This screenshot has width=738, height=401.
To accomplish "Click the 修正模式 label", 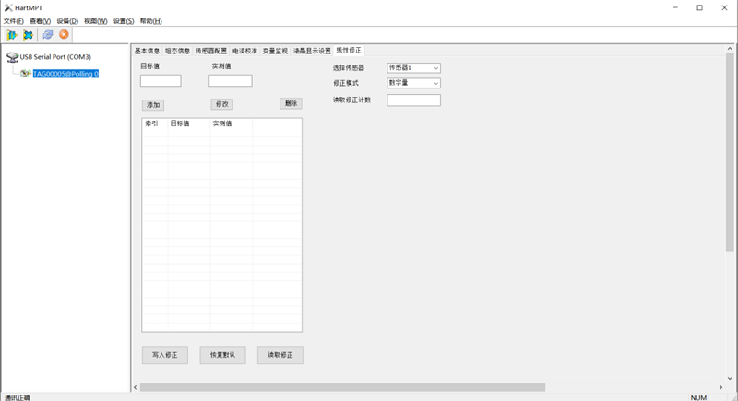I will point(346,83).
